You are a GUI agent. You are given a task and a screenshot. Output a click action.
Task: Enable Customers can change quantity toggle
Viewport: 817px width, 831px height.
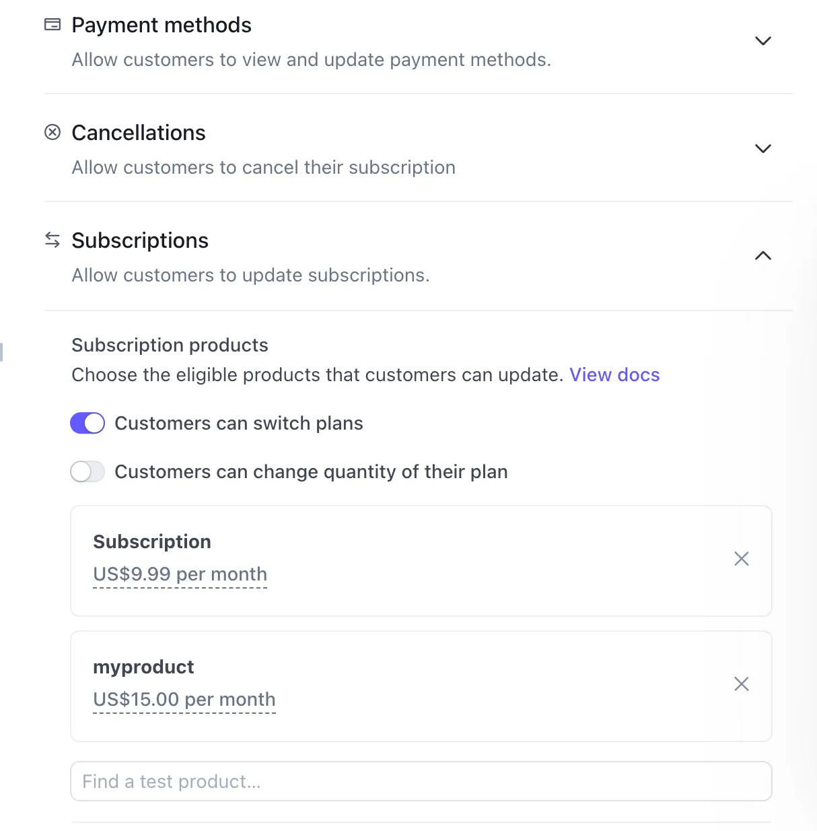(x=87, y=472)
